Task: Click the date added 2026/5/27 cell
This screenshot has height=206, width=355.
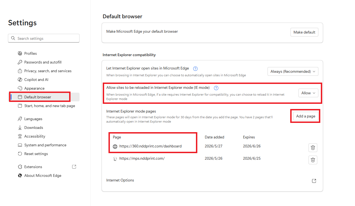Action: tap(214, 146)
